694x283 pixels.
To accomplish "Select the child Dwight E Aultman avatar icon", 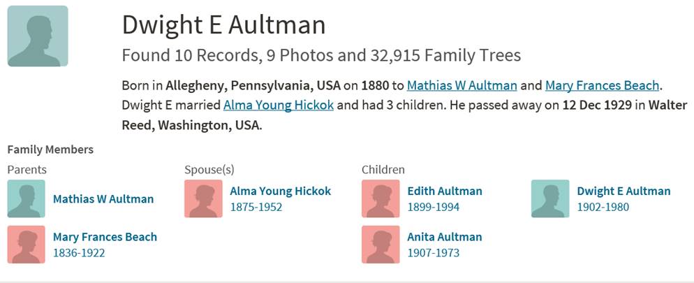I will (x=550, y=198).
